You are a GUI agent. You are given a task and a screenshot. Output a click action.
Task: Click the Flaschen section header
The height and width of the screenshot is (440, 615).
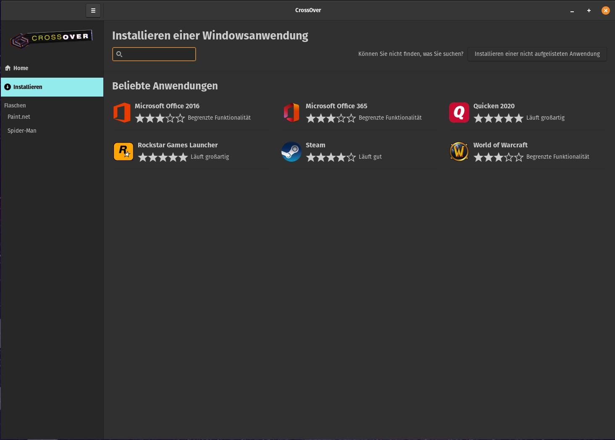[15, 105]
